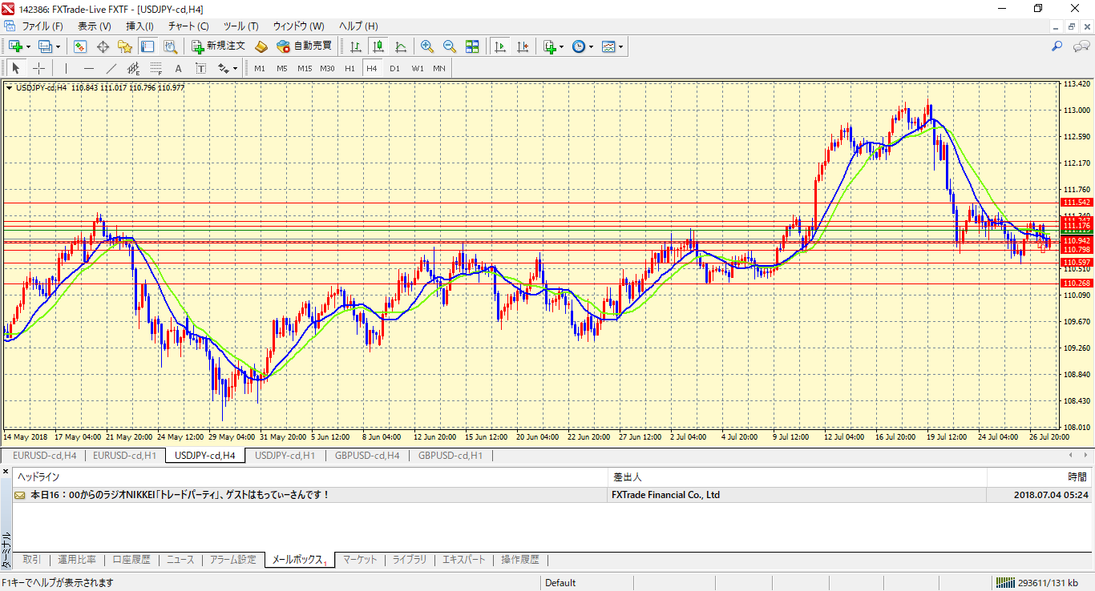Expand the Profiles dropdown arrow
The image size is (1095, 591).
tap(58, 46)
